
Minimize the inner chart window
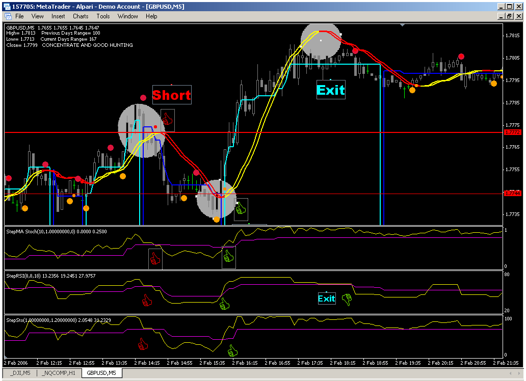501,16
